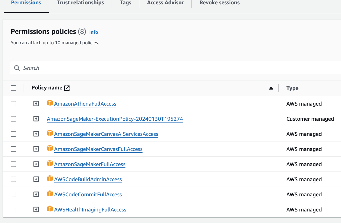The height and width of the screenshot is (223, 341).
Task: Open the Trust relationships tab
Action: coord(80,3)
